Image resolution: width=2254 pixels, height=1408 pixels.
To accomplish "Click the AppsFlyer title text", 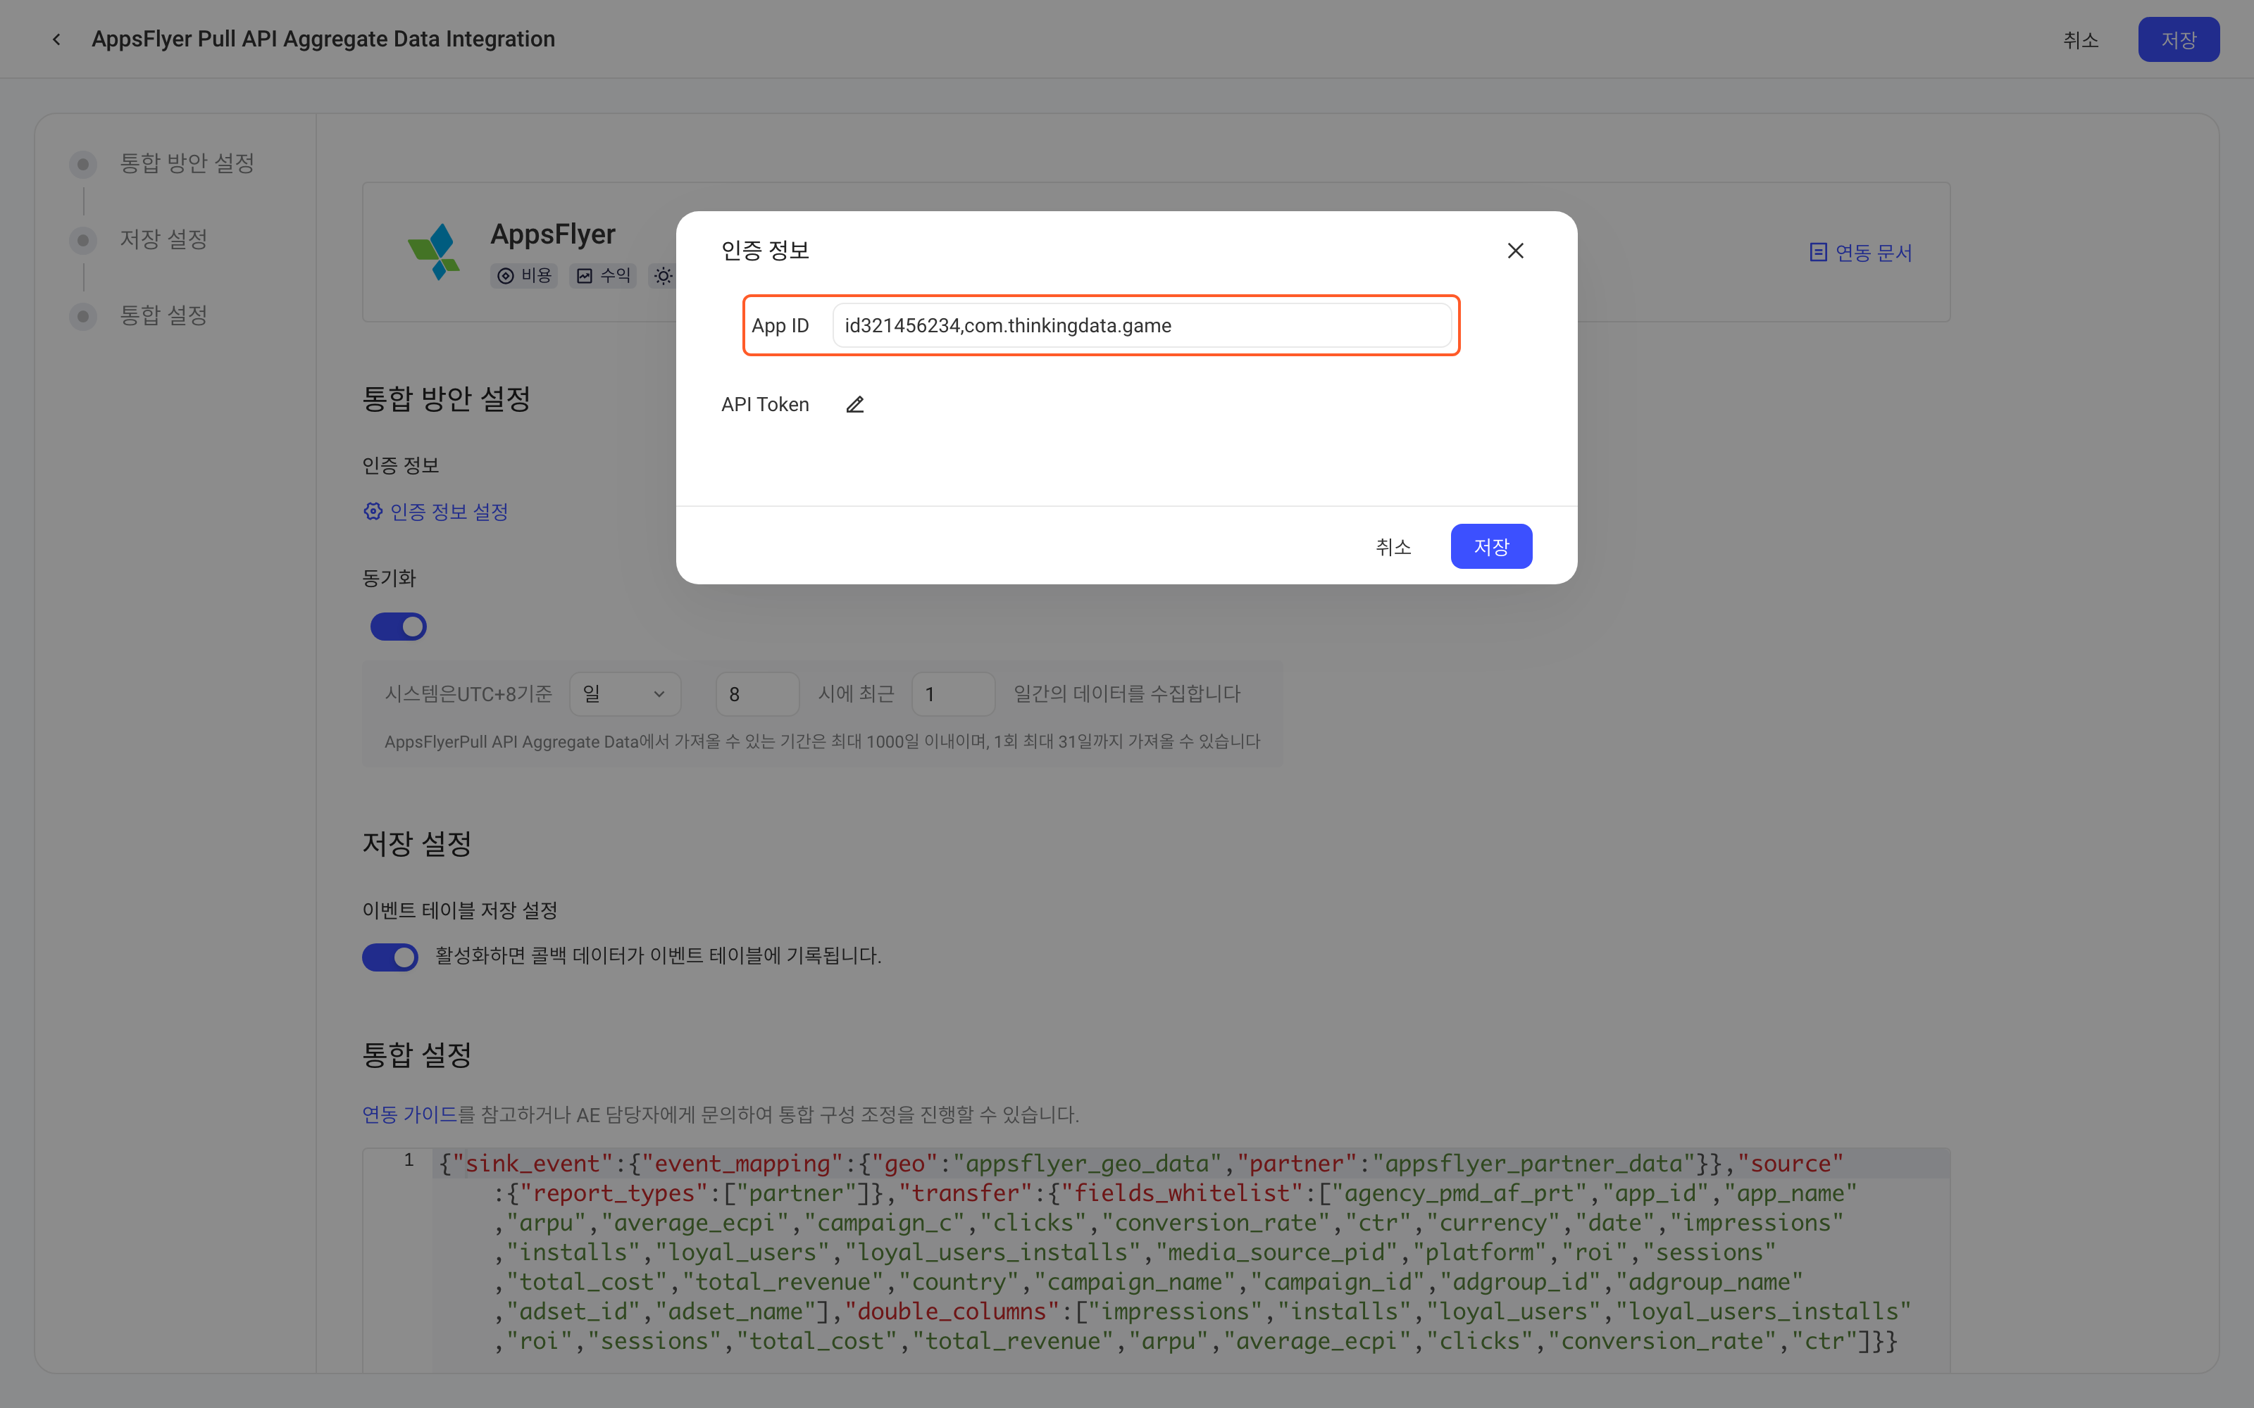I will (553, 233).
